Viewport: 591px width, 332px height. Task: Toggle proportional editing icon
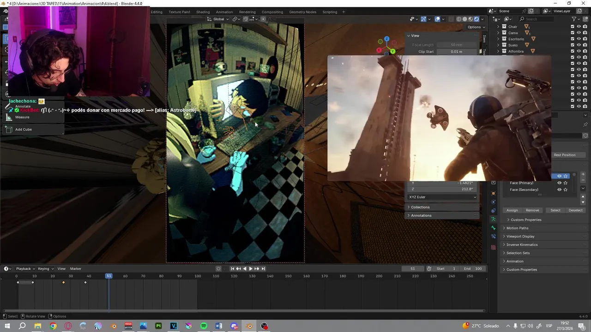[263, 19]
